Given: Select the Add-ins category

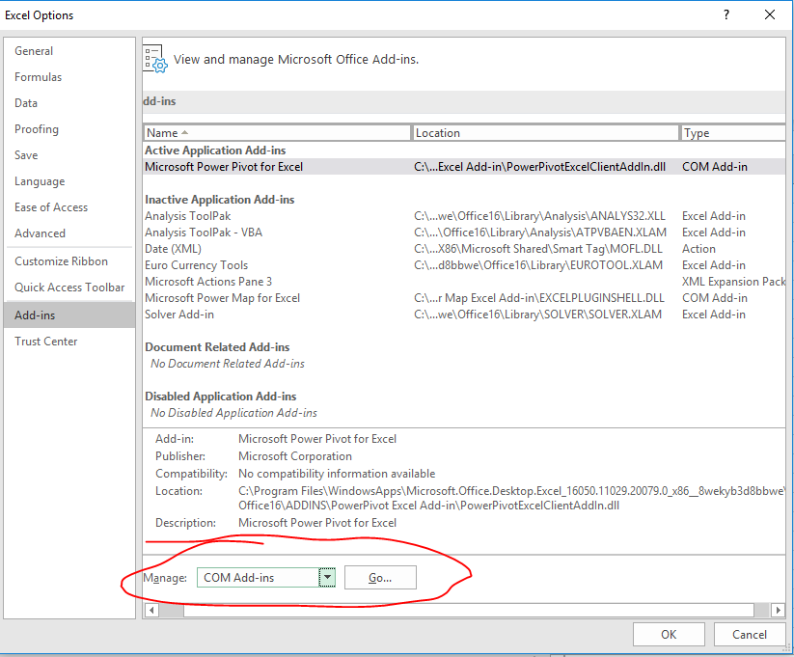Looking at the screenshot, I should click(x=69, y=315).
